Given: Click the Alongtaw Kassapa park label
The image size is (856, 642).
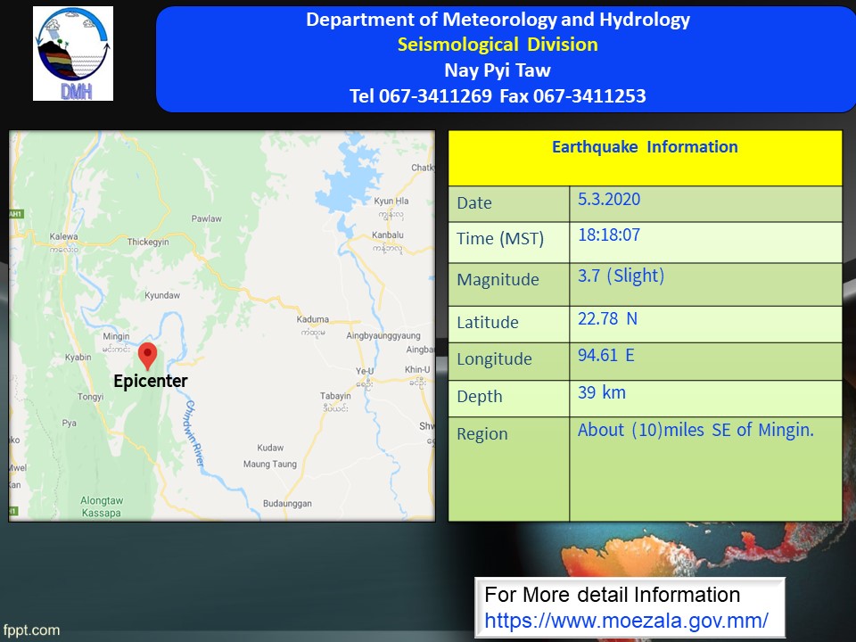Looking at the screenshot, I should point(101,506).
